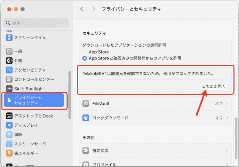The image size is (239, 167).
Task: Open コントロールセンター in the sidebar
Action: [x=35, y=79]
